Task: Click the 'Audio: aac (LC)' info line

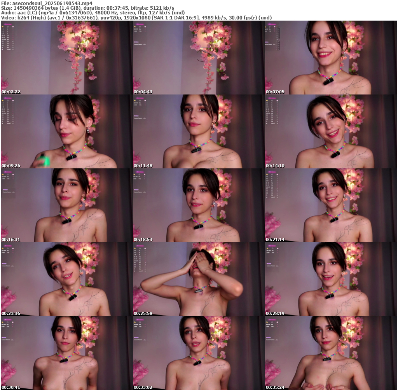Action: [93, 13]
